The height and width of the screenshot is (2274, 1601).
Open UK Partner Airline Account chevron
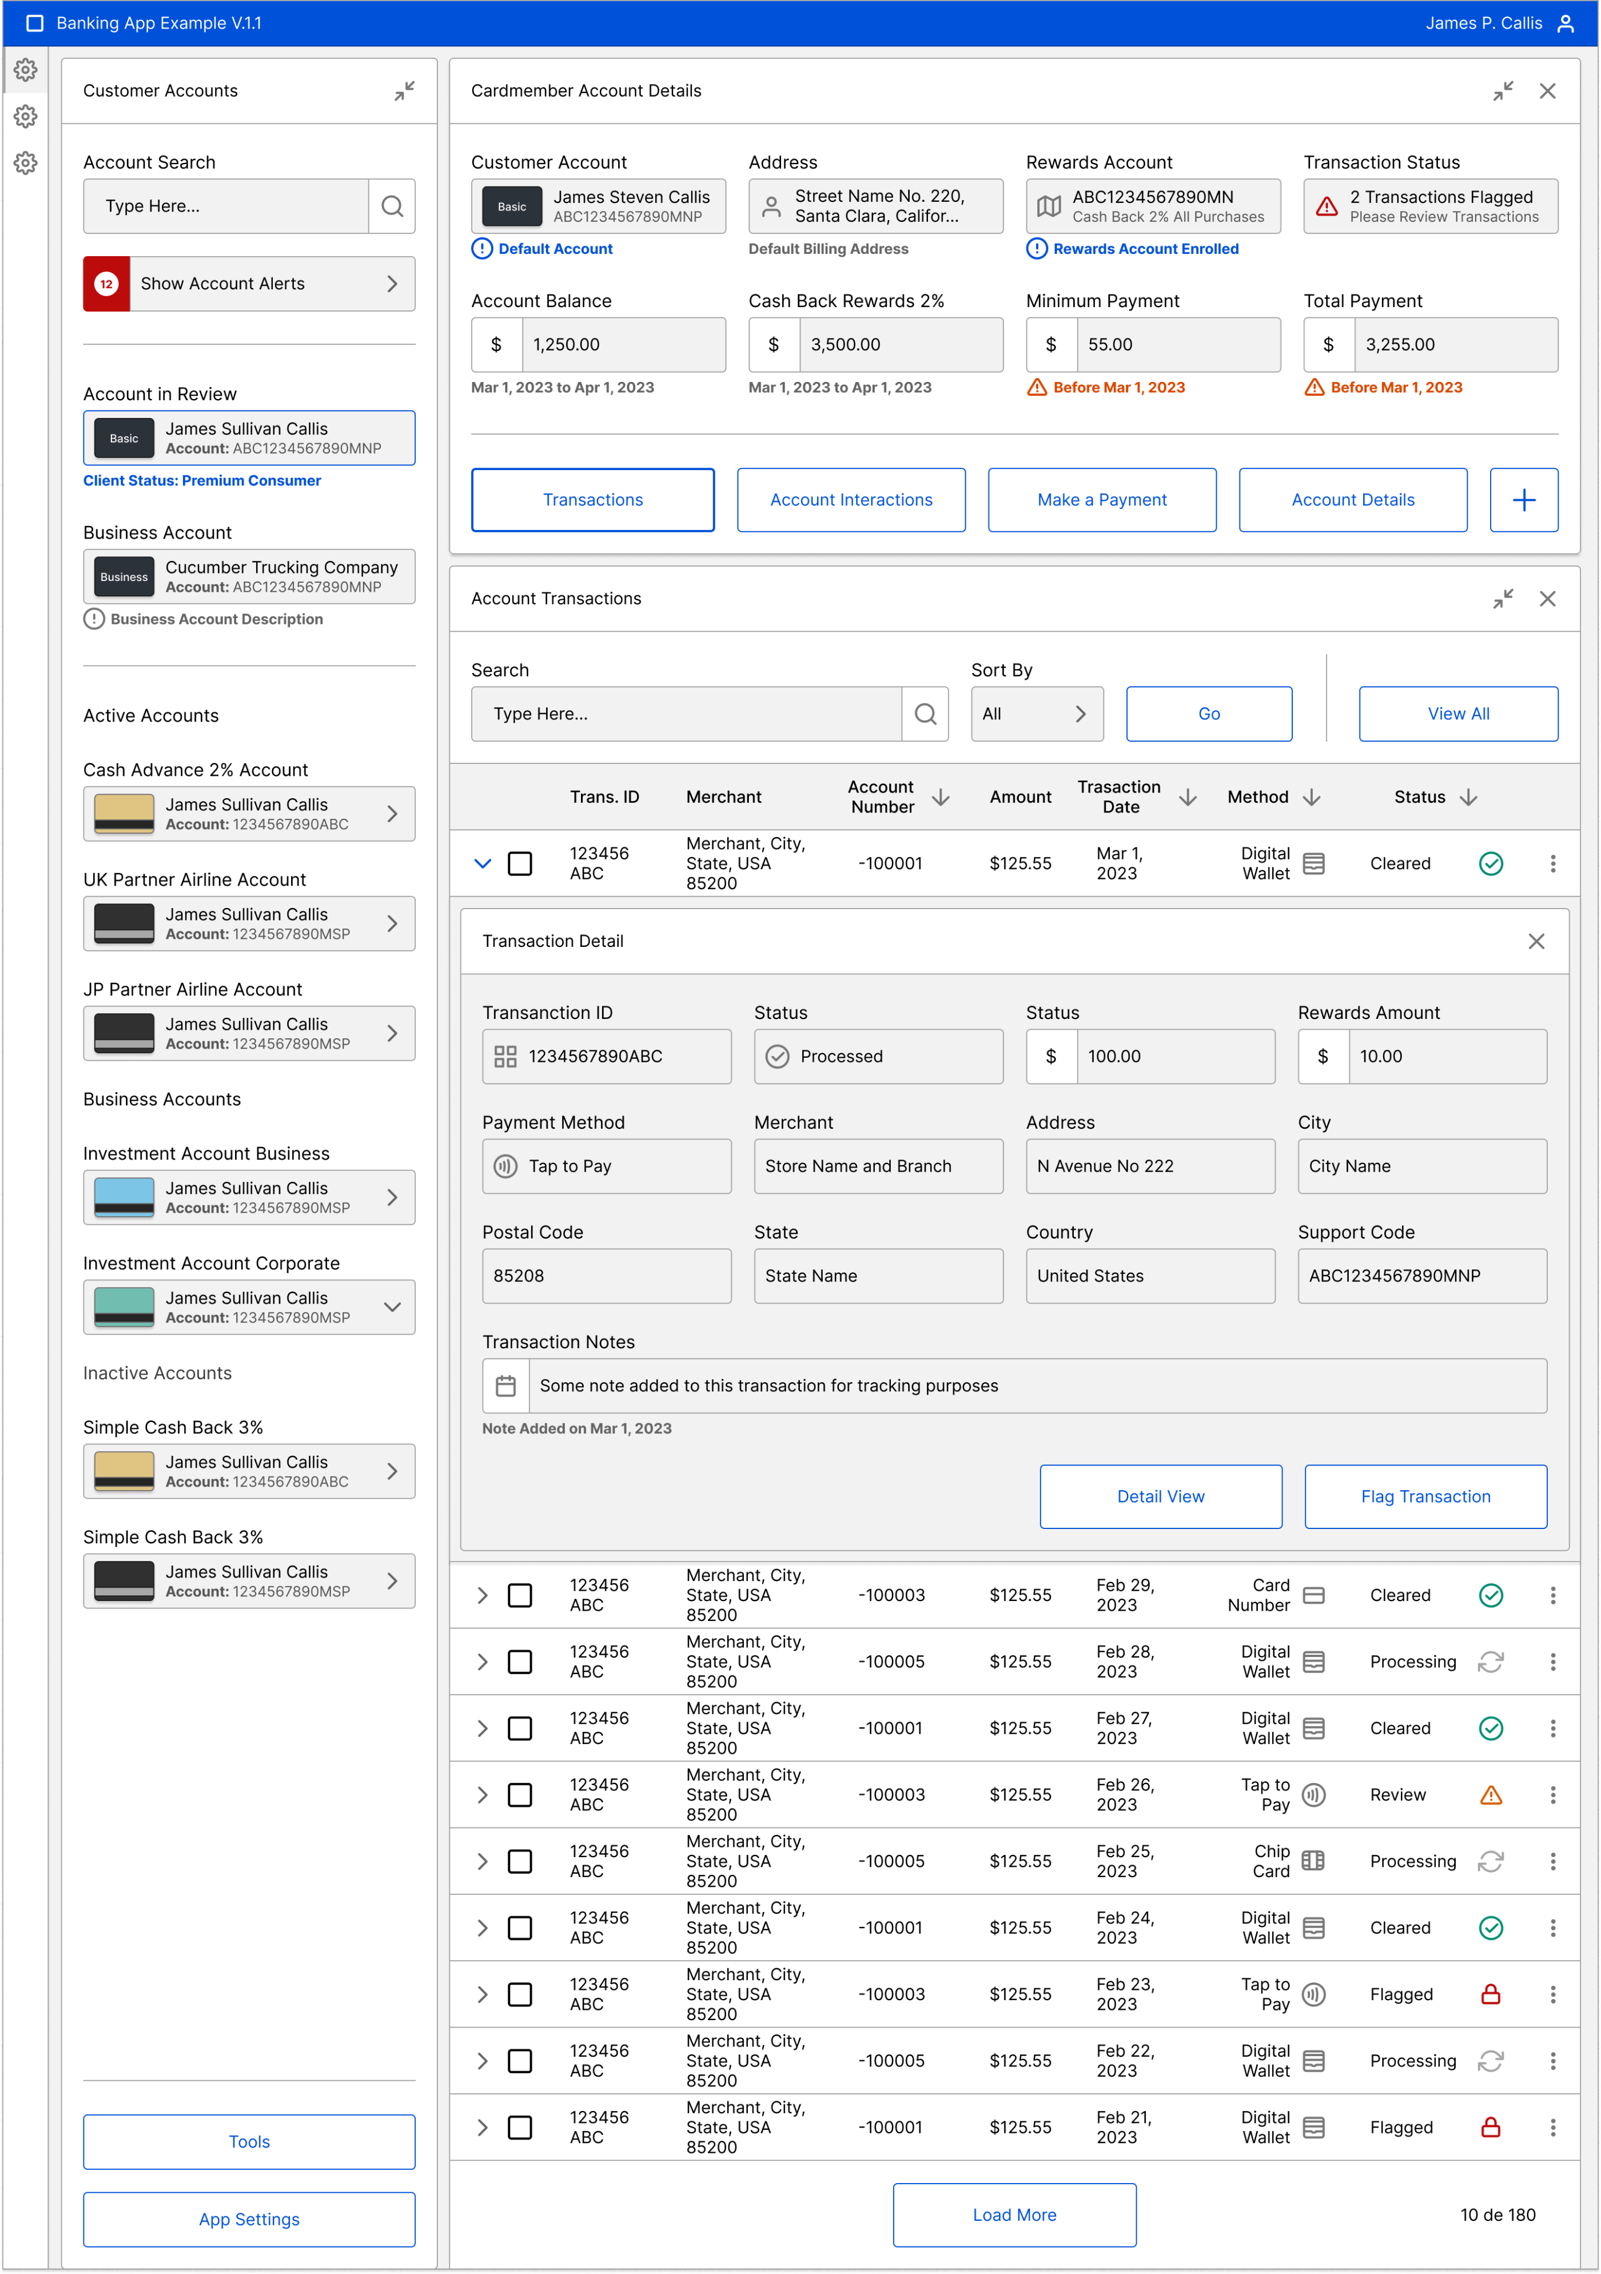(392, 924)
